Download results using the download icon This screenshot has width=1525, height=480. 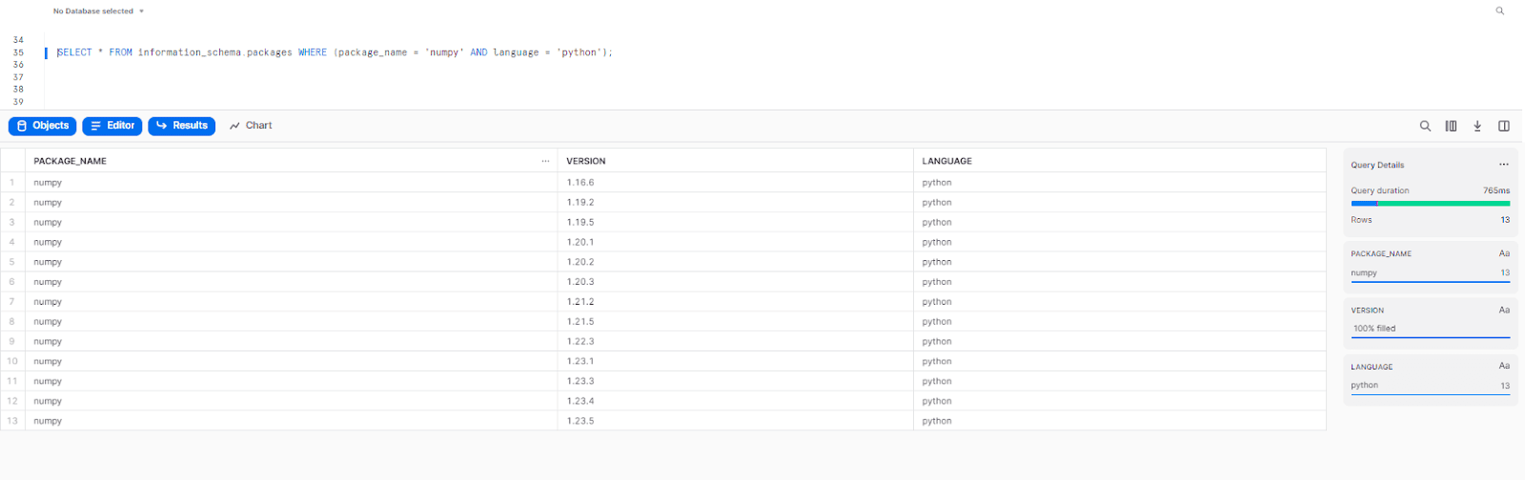point(1477,126)
